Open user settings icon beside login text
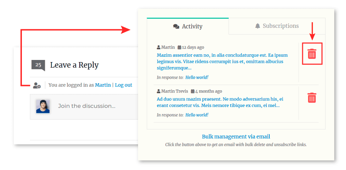The height and width of the screenshot is (170, 346). (x=37, y=85)
